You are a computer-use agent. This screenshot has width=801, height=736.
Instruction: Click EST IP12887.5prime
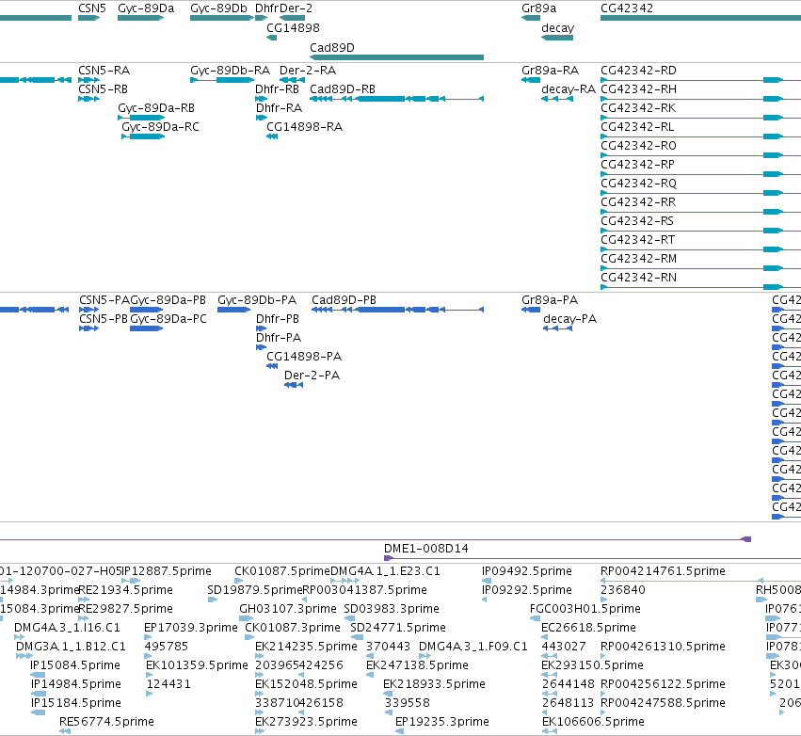[167, 571]
